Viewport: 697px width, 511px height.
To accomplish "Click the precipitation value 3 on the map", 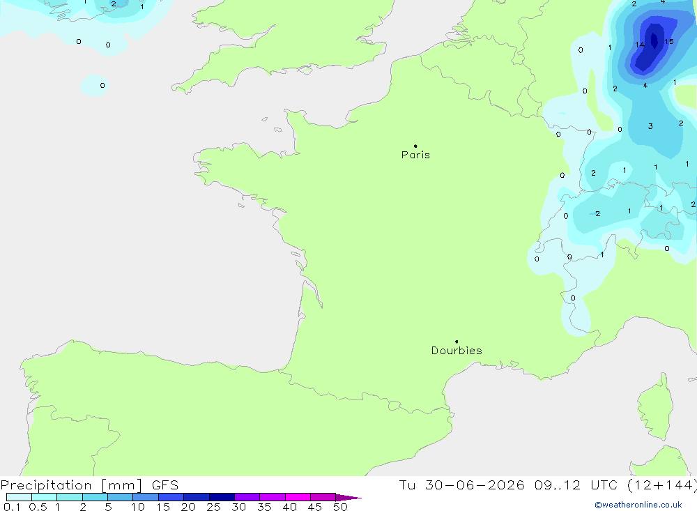I will [650, 126].
